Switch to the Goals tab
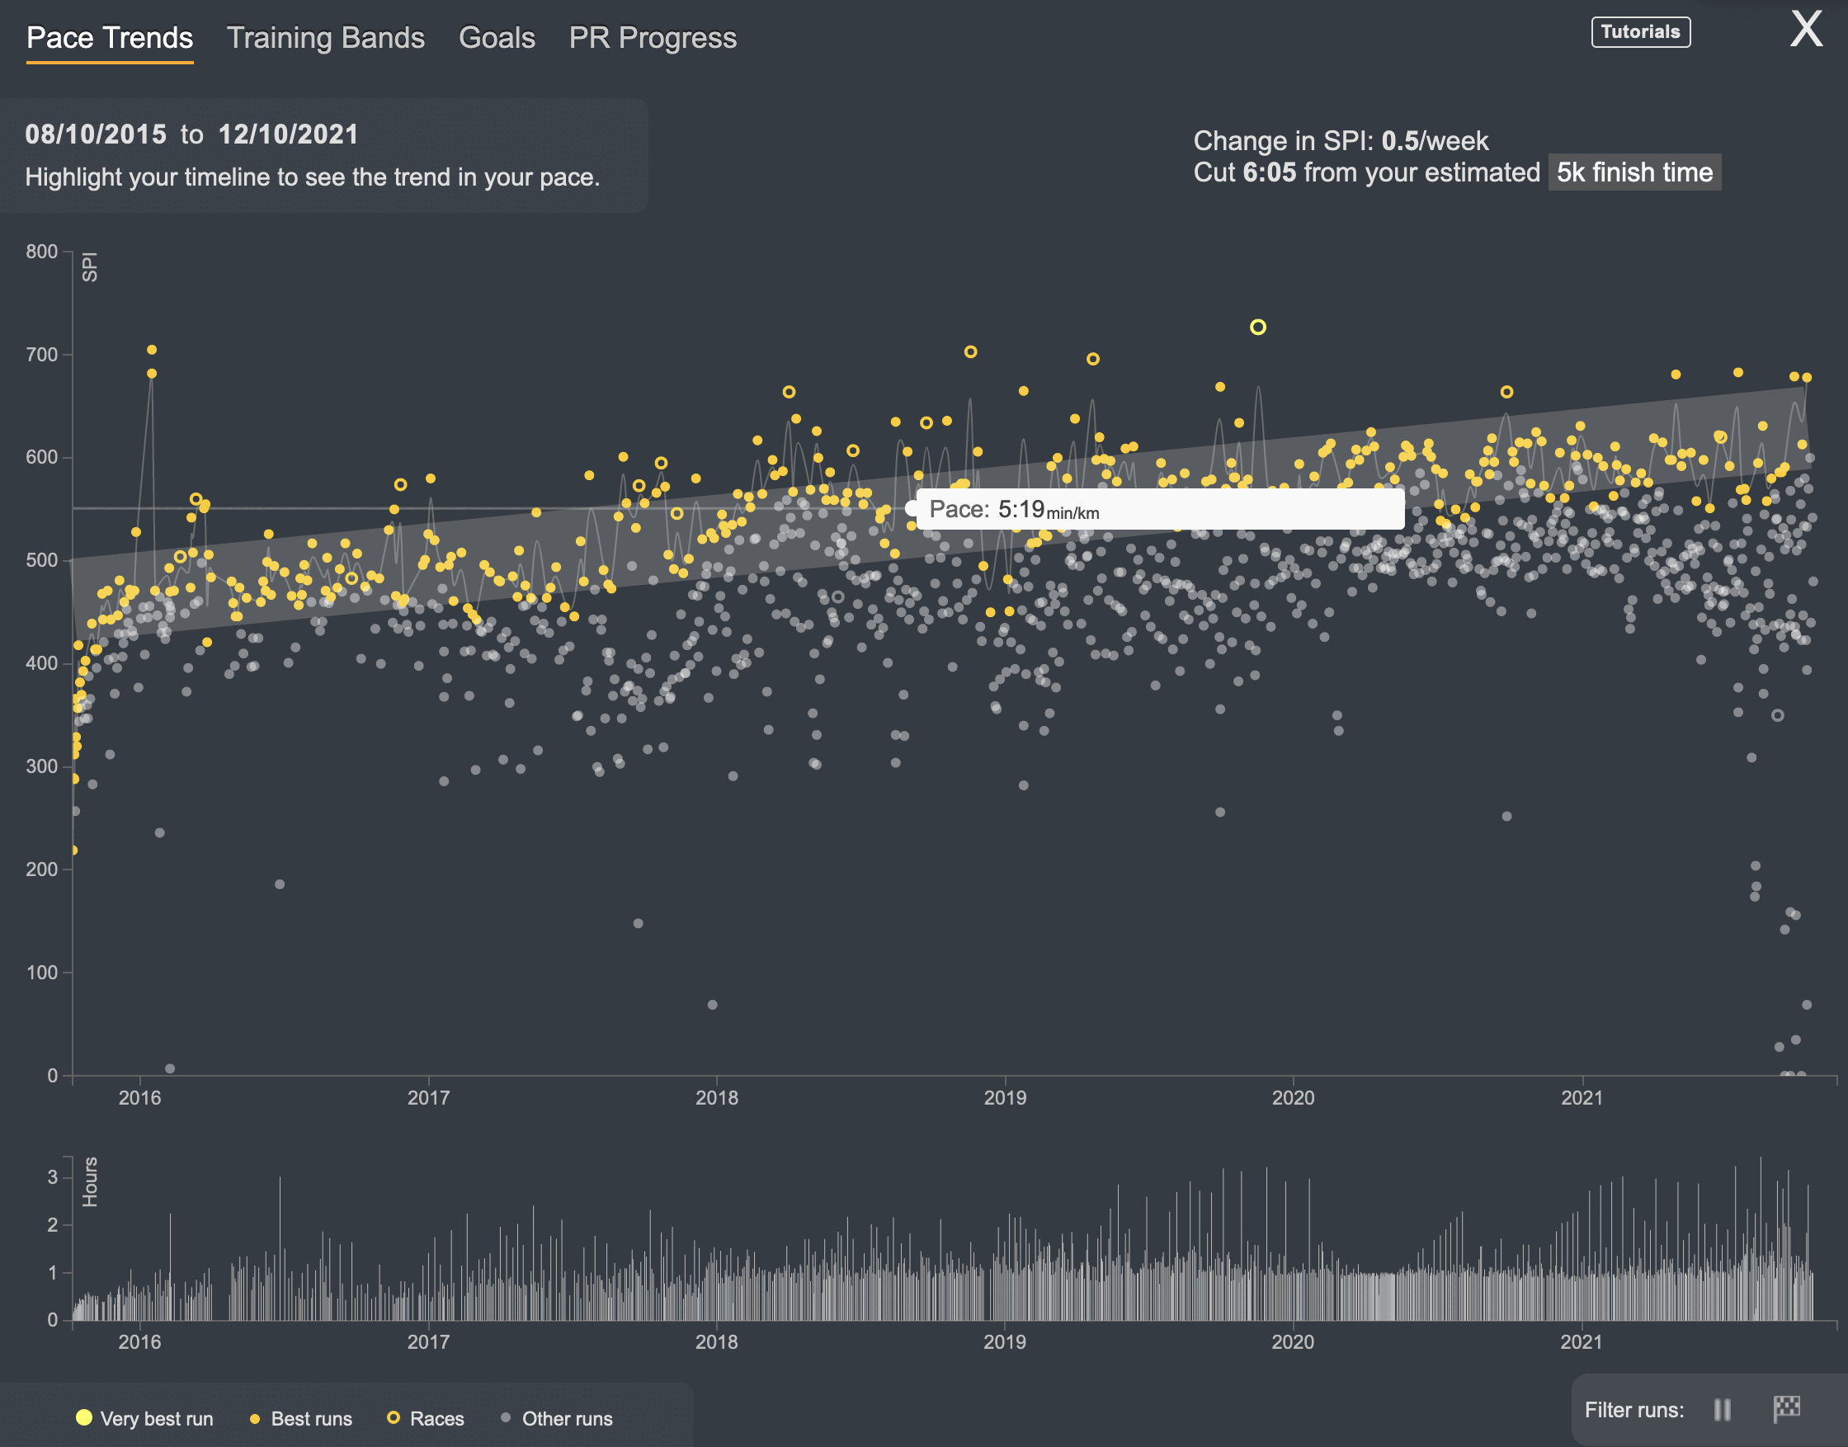The image size is (1848, 1447). click(x=497, y=38)
